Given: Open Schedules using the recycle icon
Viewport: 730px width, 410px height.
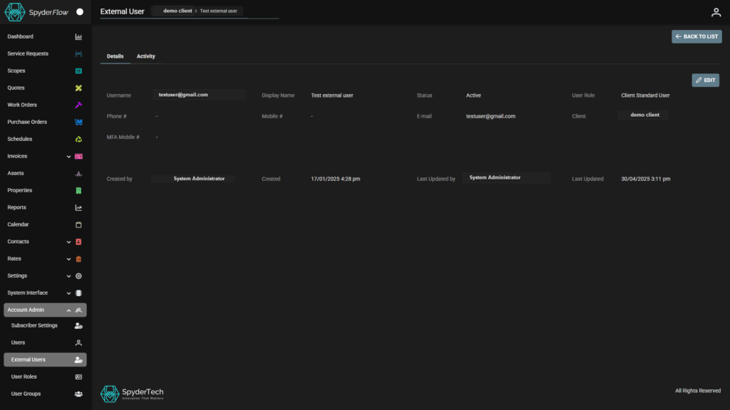Looking at the screenshot, I should 78,140.
